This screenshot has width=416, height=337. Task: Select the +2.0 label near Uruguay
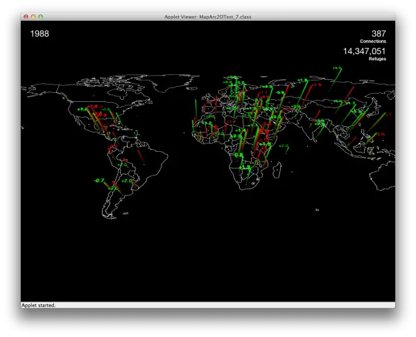(127, 181)
